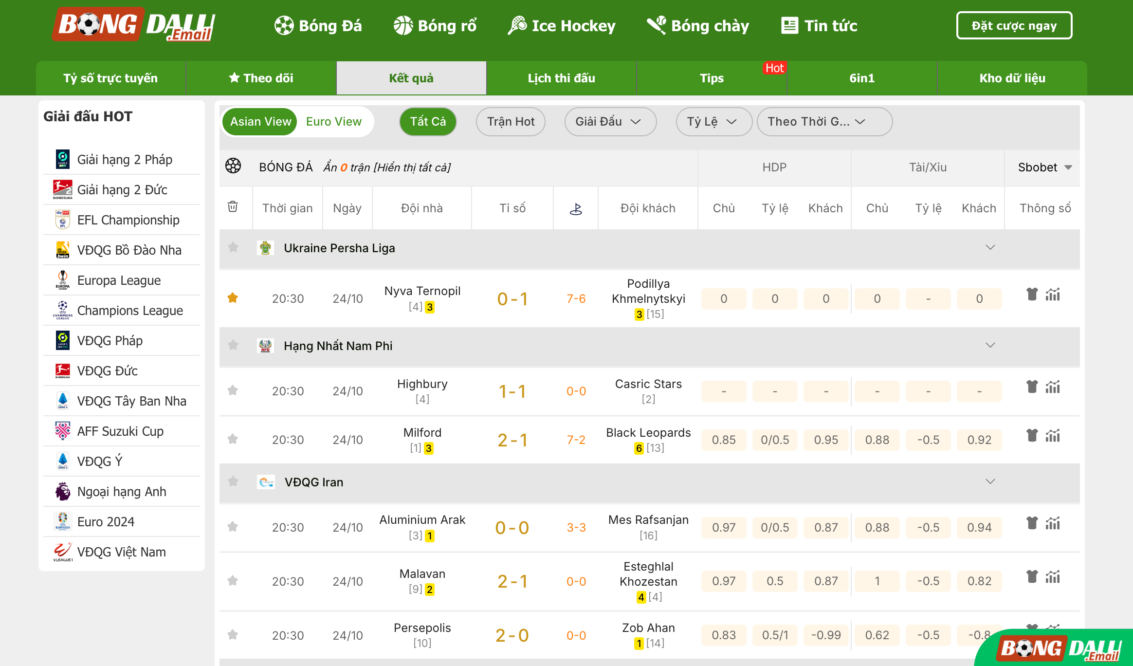
Task: Open the Tin tức menu item
Action: (820, 25)
